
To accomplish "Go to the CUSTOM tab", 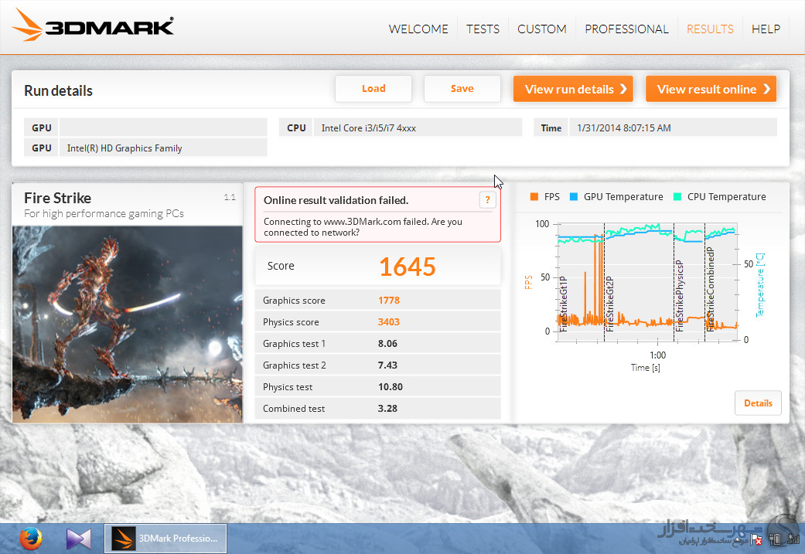I will pos(541,29).
